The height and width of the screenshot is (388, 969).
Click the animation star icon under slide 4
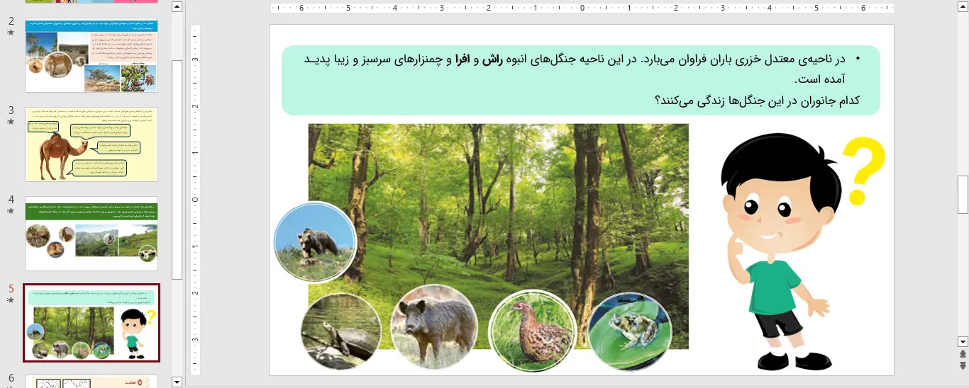pyautogui.click(x=11, y=211)
